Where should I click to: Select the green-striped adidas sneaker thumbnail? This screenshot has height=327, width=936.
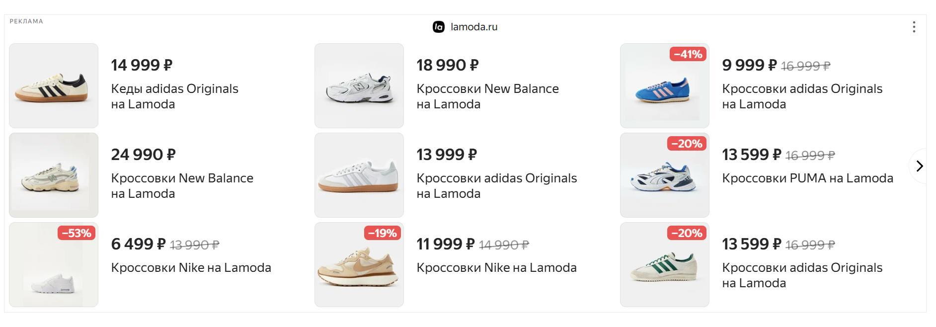(664, 264)
